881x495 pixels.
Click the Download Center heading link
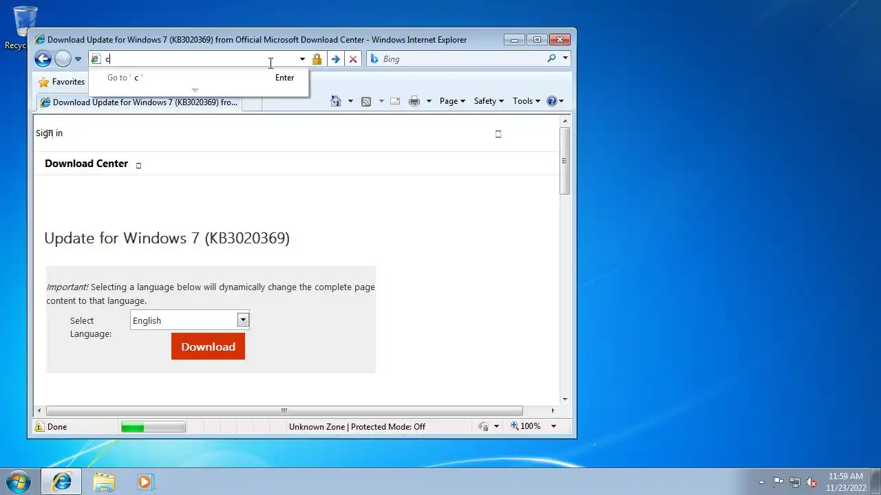point(86,164)
